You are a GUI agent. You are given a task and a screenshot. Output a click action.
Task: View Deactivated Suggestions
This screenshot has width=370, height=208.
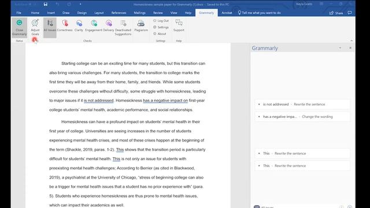123,27
